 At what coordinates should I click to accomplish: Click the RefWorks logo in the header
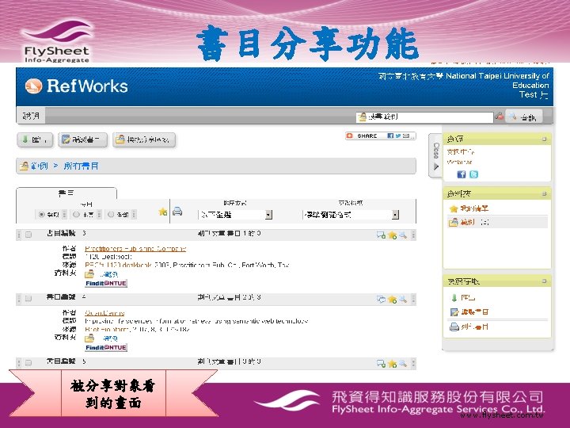point(76,86)
